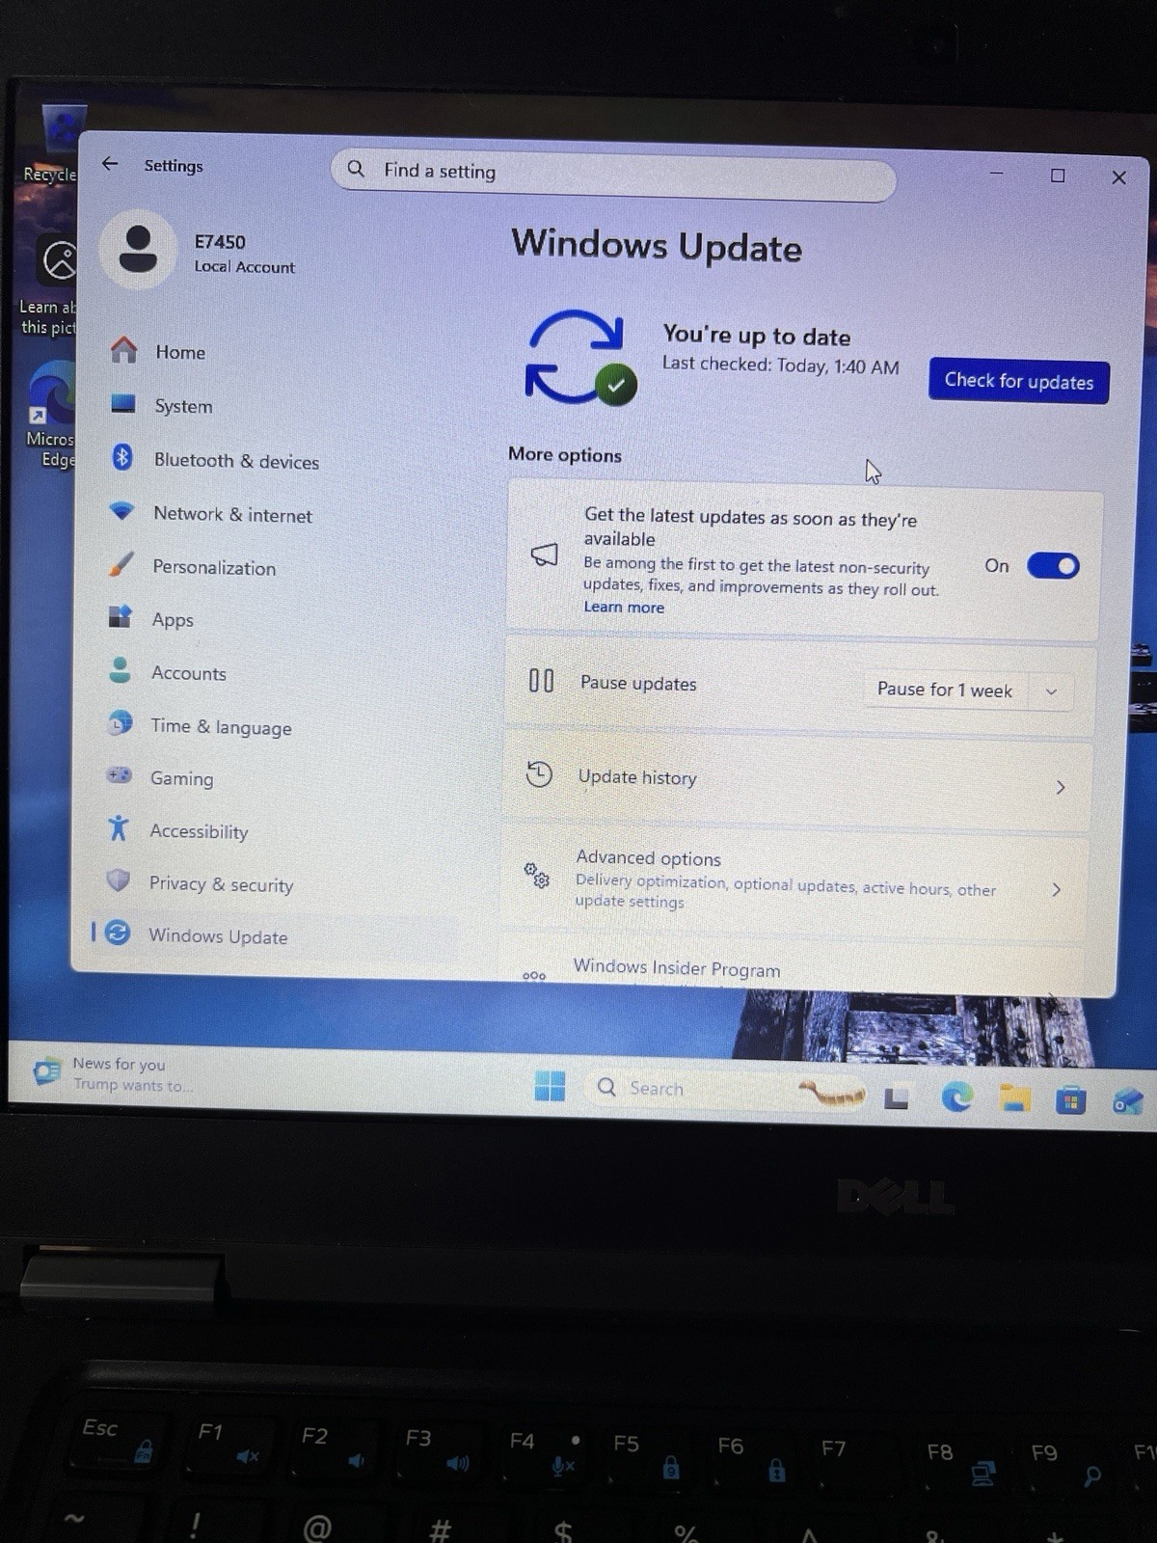Open Microsoft Edge from the taskbar

point(957,1096)
